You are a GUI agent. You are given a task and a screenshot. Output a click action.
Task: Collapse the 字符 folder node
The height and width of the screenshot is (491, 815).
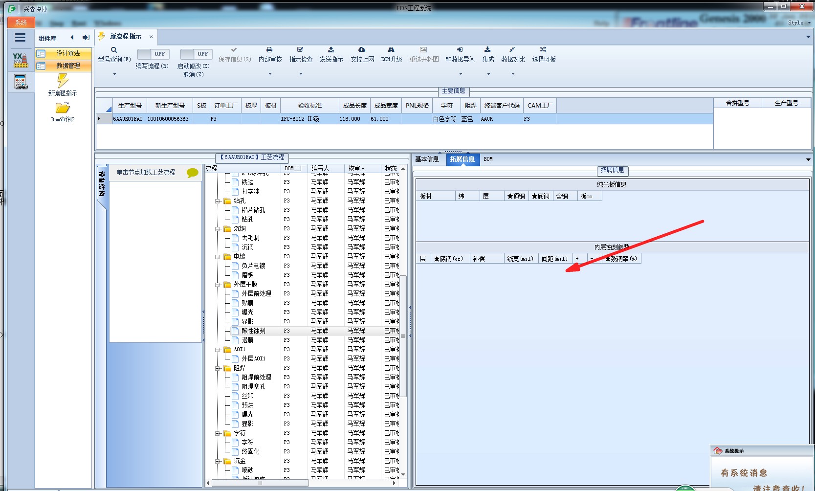point(218,433)
